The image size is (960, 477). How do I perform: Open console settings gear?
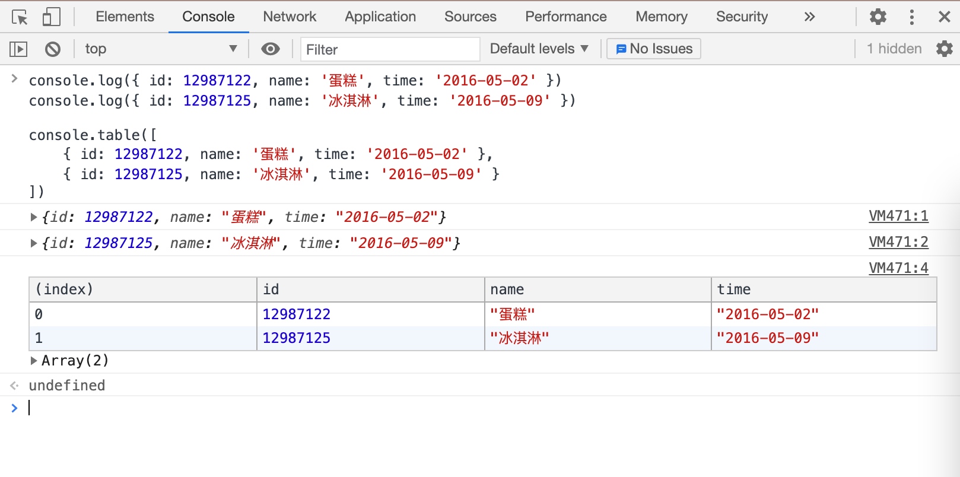point(944,49)
